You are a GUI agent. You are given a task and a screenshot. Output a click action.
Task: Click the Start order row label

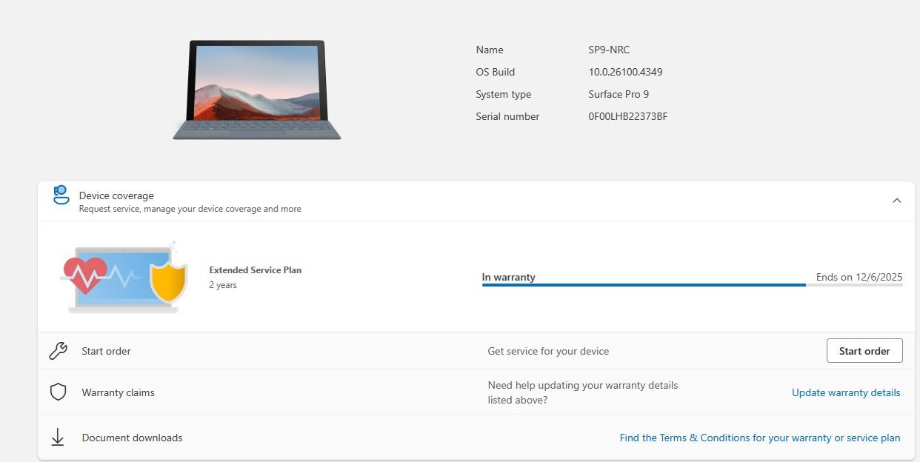click(x=106, y=351)
